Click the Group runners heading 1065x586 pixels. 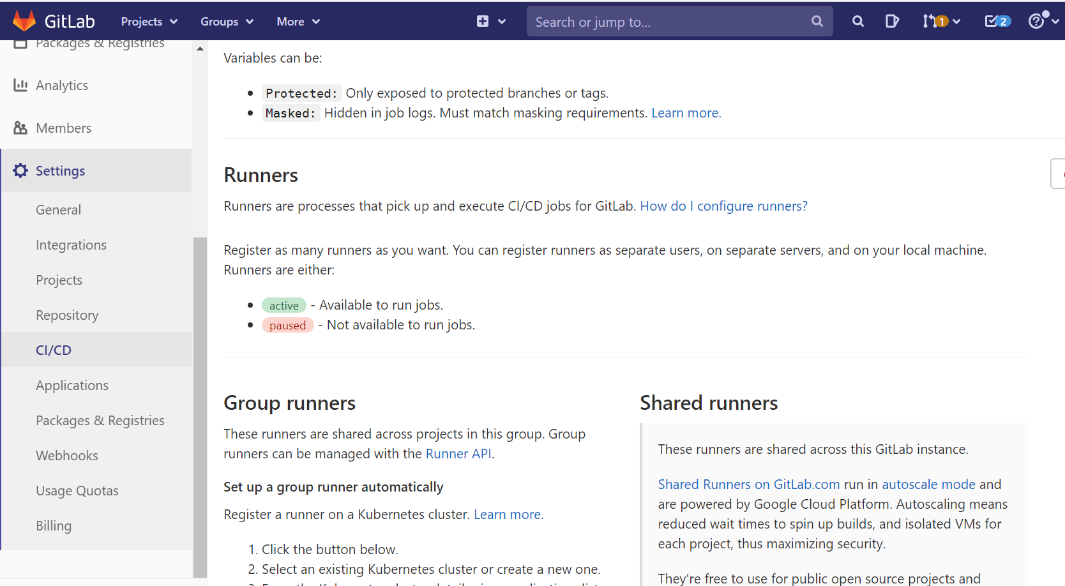pos(289,403)
